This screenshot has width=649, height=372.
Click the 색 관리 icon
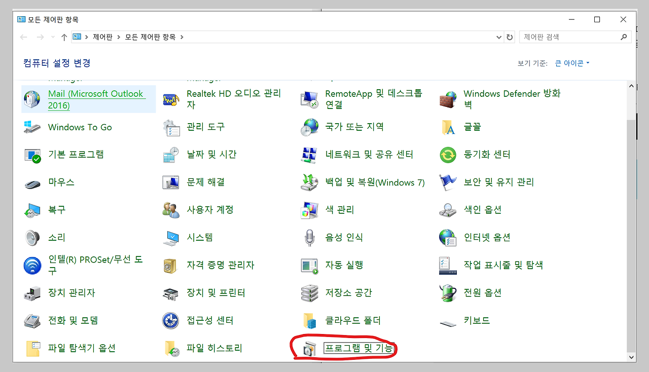[309, 210]
